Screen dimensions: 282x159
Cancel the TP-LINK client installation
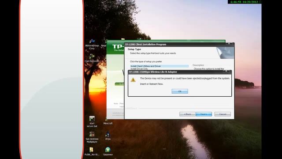click(x=223, y=114)
